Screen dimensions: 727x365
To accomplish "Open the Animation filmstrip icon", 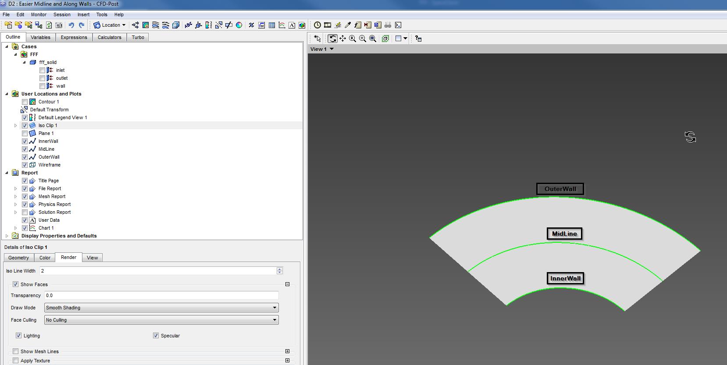I will point(328,25).
